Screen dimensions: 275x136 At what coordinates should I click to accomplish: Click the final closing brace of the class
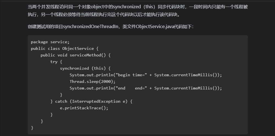[x=32, y=128]
